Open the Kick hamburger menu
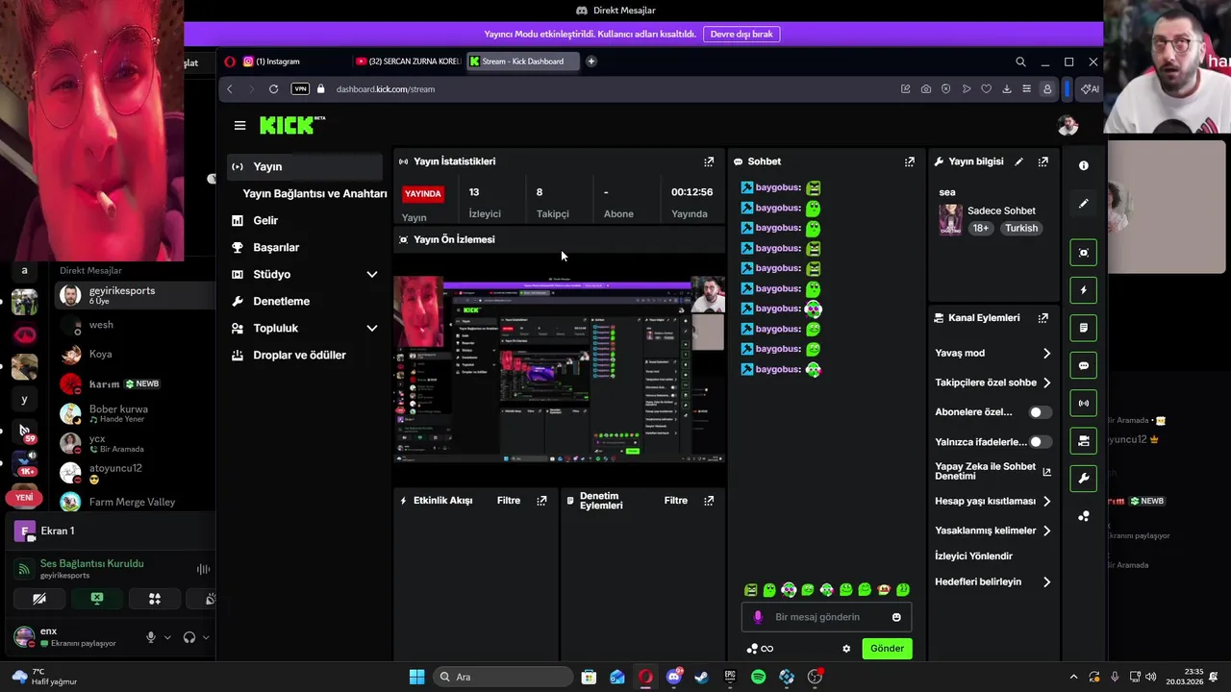1231x692 pixels. pos(239,125)
